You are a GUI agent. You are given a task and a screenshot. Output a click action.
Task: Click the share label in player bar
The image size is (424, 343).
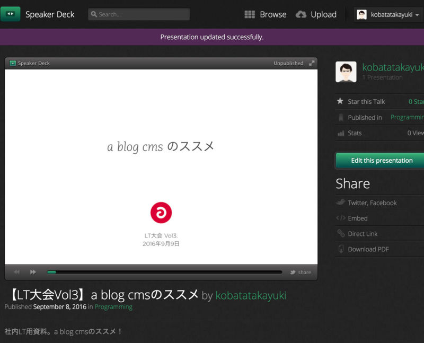[x=304, y=272]
